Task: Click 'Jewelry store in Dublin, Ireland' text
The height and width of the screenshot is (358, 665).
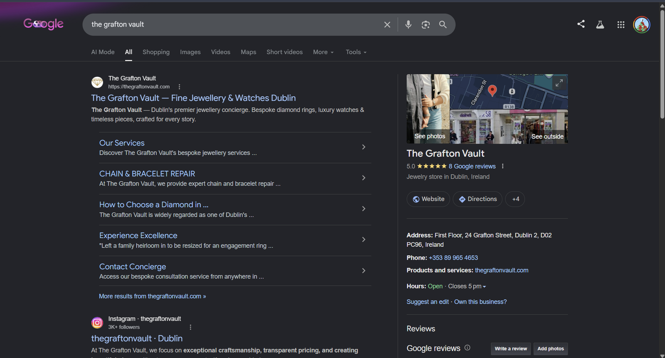Action: tap(448, 177)
